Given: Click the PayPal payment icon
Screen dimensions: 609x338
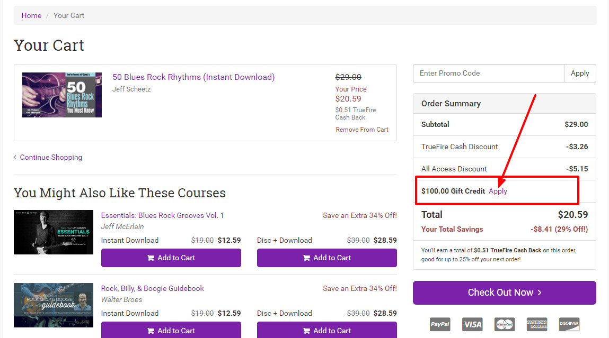Looking at the screenshot, I should 440,324.
